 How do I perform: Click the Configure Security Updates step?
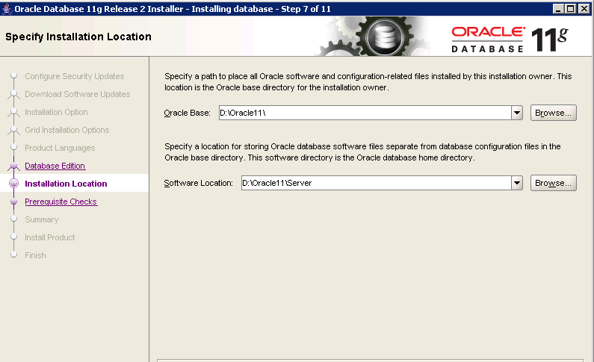click(x=74, y=76)
